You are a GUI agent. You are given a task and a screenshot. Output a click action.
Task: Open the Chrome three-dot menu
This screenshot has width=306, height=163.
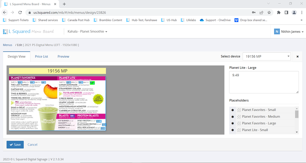[x=302, y=13]
